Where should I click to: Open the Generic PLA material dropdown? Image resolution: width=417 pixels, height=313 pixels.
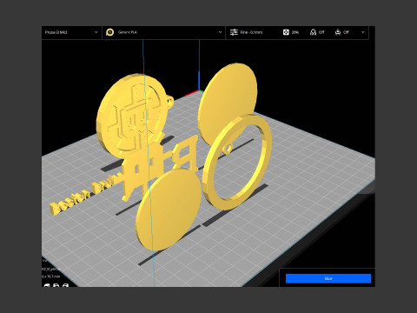(x=163, y=32)
